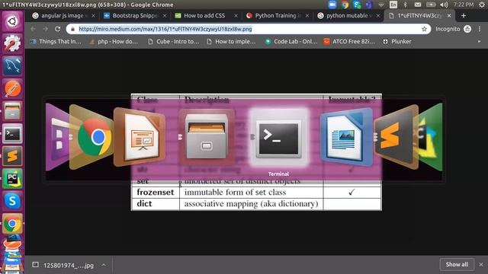Click 'immutable form of set class' text
Viewport: 488px width, 274px height.
coord(235,193)
